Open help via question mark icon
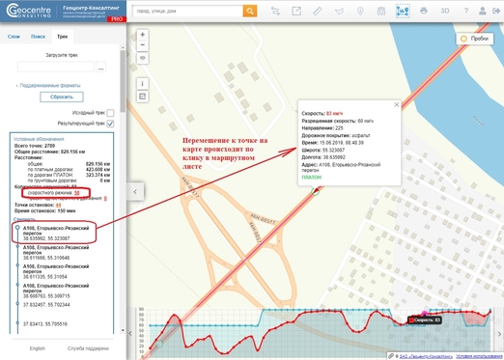The image size is (504, 360). pos(466,11)
